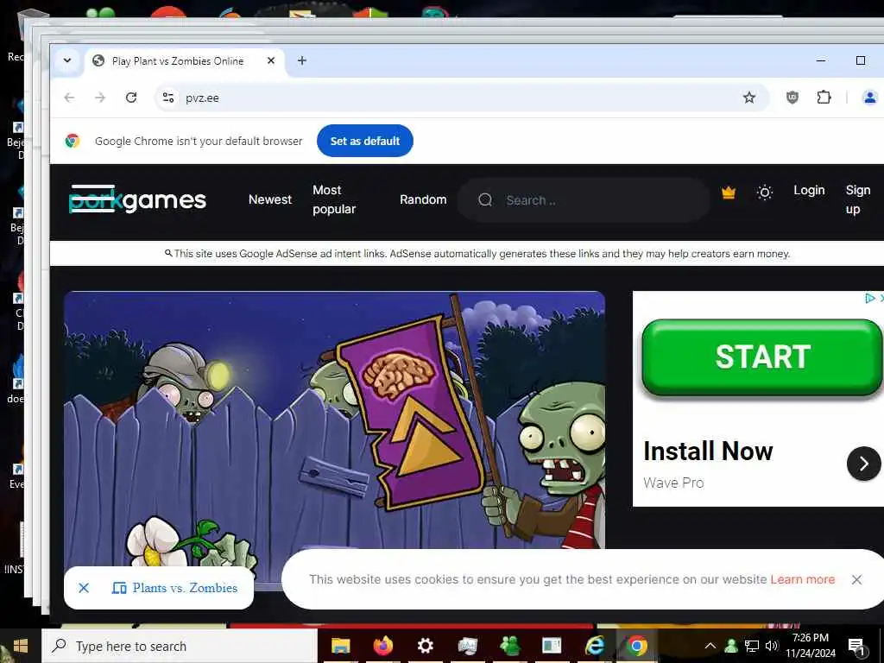
Task: Click the site Search field
Action: click(x=584, y=200)
